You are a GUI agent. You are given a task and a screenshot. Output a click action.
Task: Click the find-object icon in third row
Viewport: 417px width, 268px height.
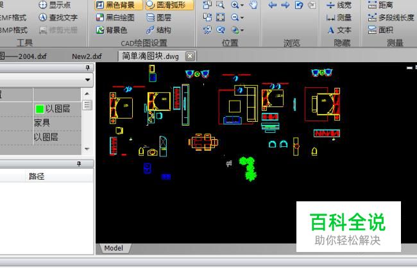tap(207, 30)
